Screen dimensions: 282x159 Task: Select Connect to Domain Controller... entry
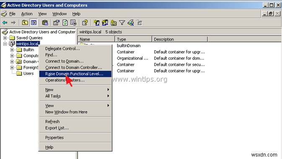[x=75, y=67]
